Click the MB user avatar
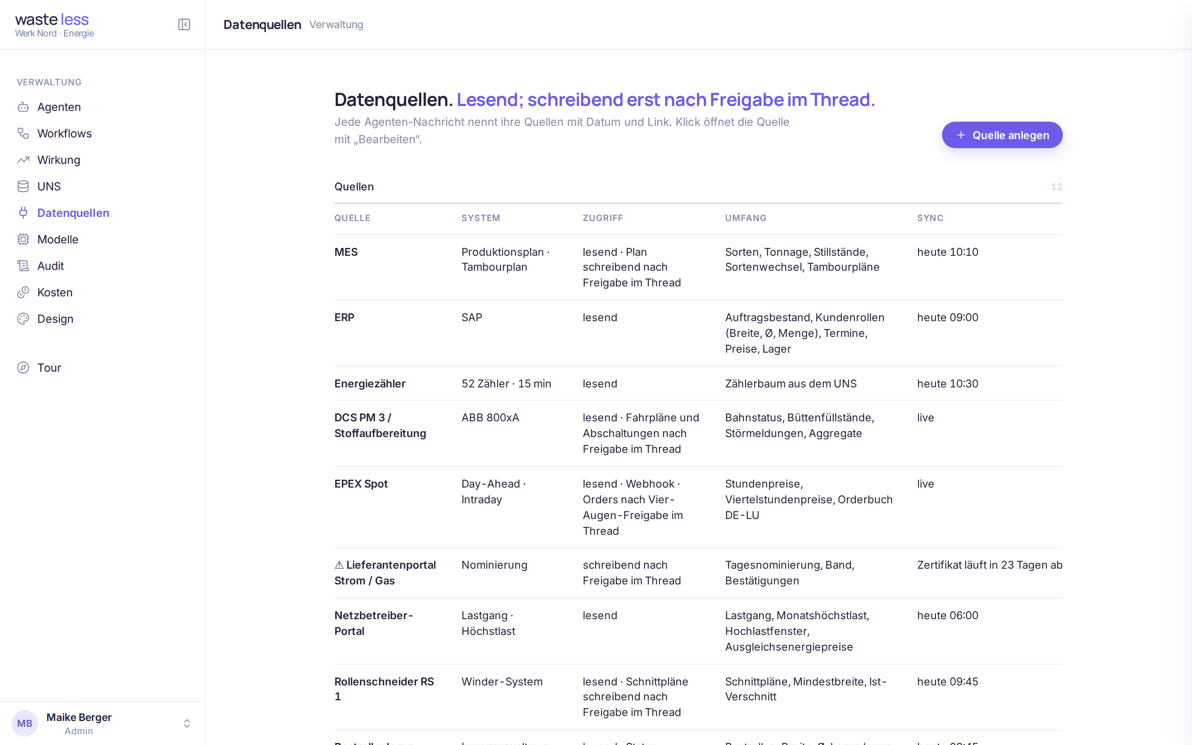 pos(25,723)
